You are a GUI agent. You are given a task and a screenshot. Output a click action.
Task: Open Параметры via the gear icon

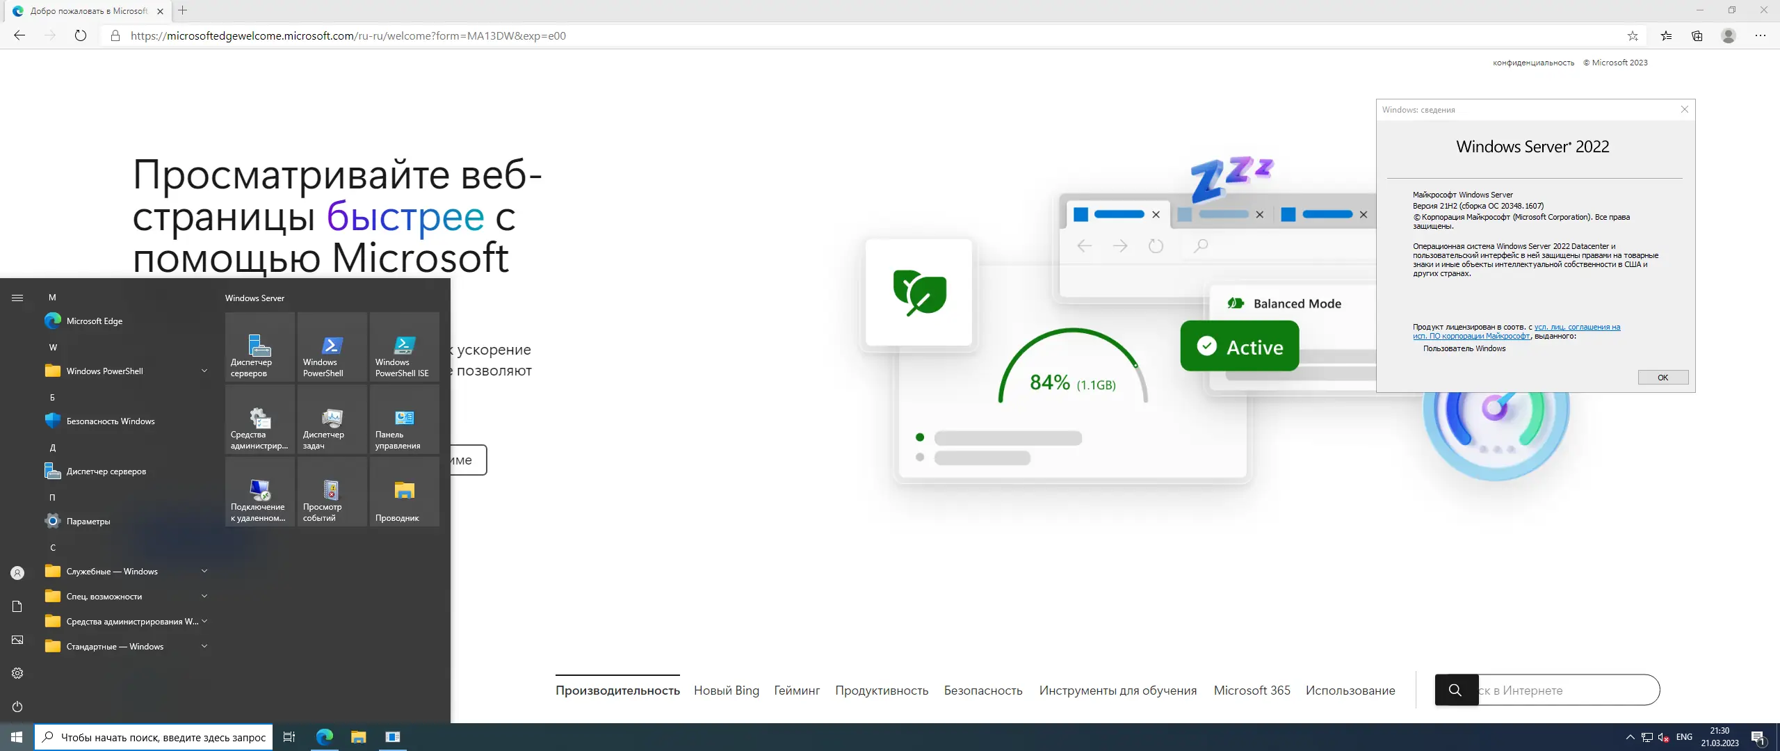pos(17,672)
